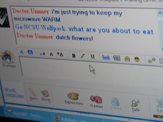Toggle italic text formatting
Screen dimensions: 163x122
click(83, 56)
